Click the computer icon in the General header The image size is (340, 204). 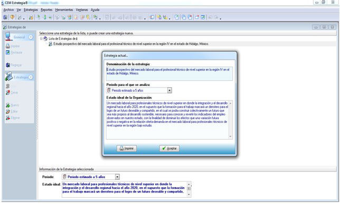(8, 36)
